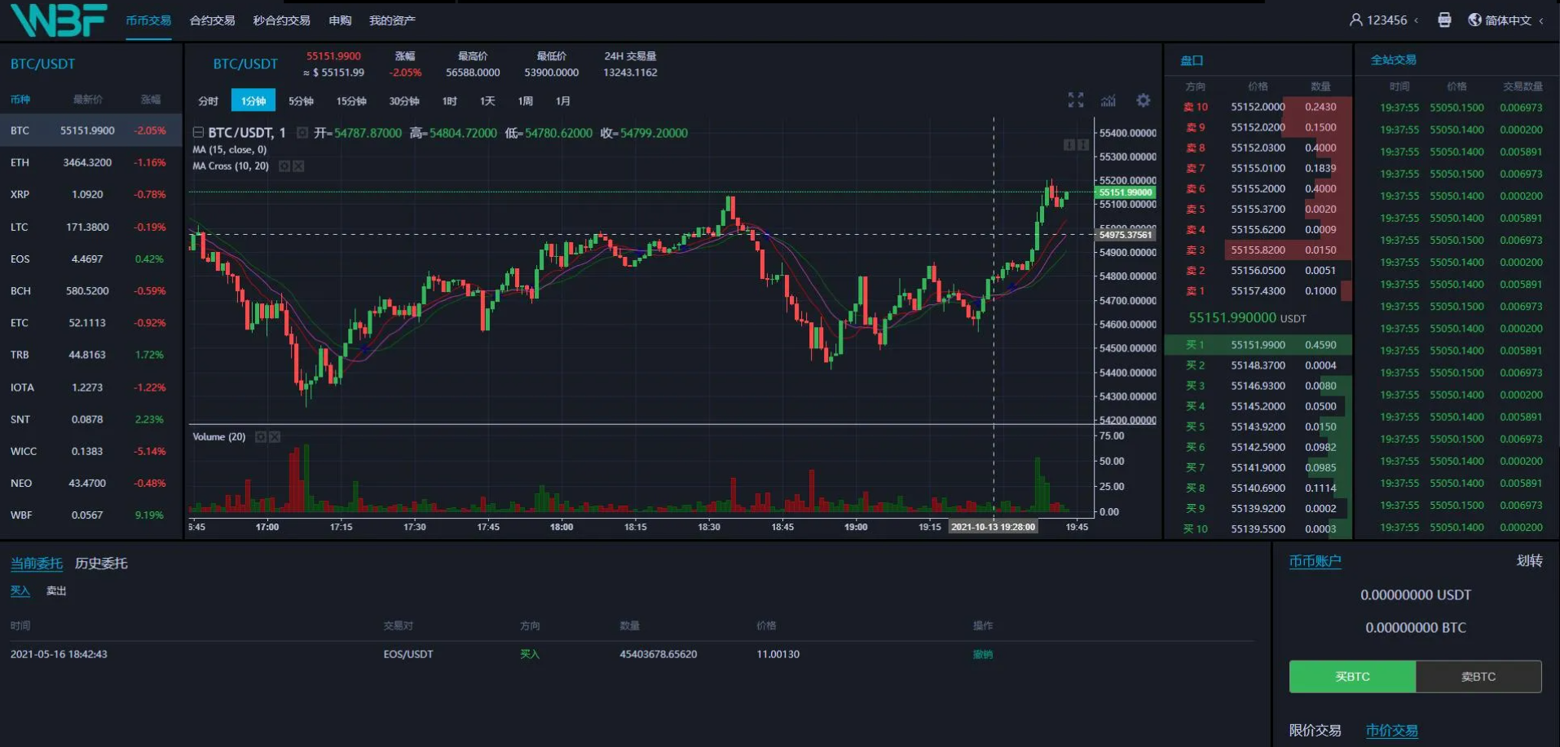Click 撤销 to cancel EOS/USDT order
Viewport: 1560px width, 747px height.
coord(982,654)
